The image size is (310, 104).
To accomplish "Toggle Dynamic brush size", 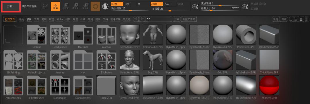I will pos(235,8).
